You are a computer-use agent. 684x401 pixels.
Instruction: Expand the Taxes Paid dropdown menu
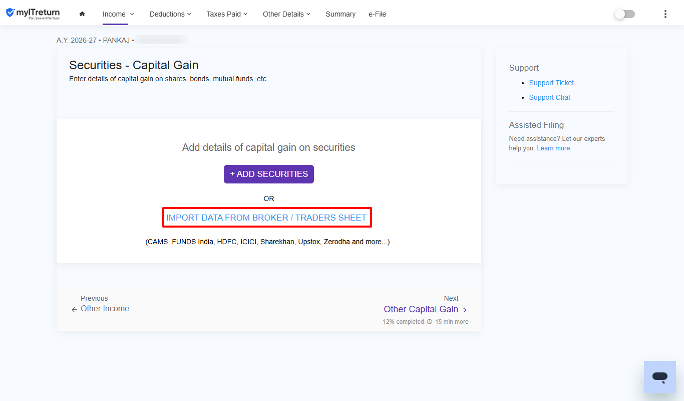click(227, 14)
